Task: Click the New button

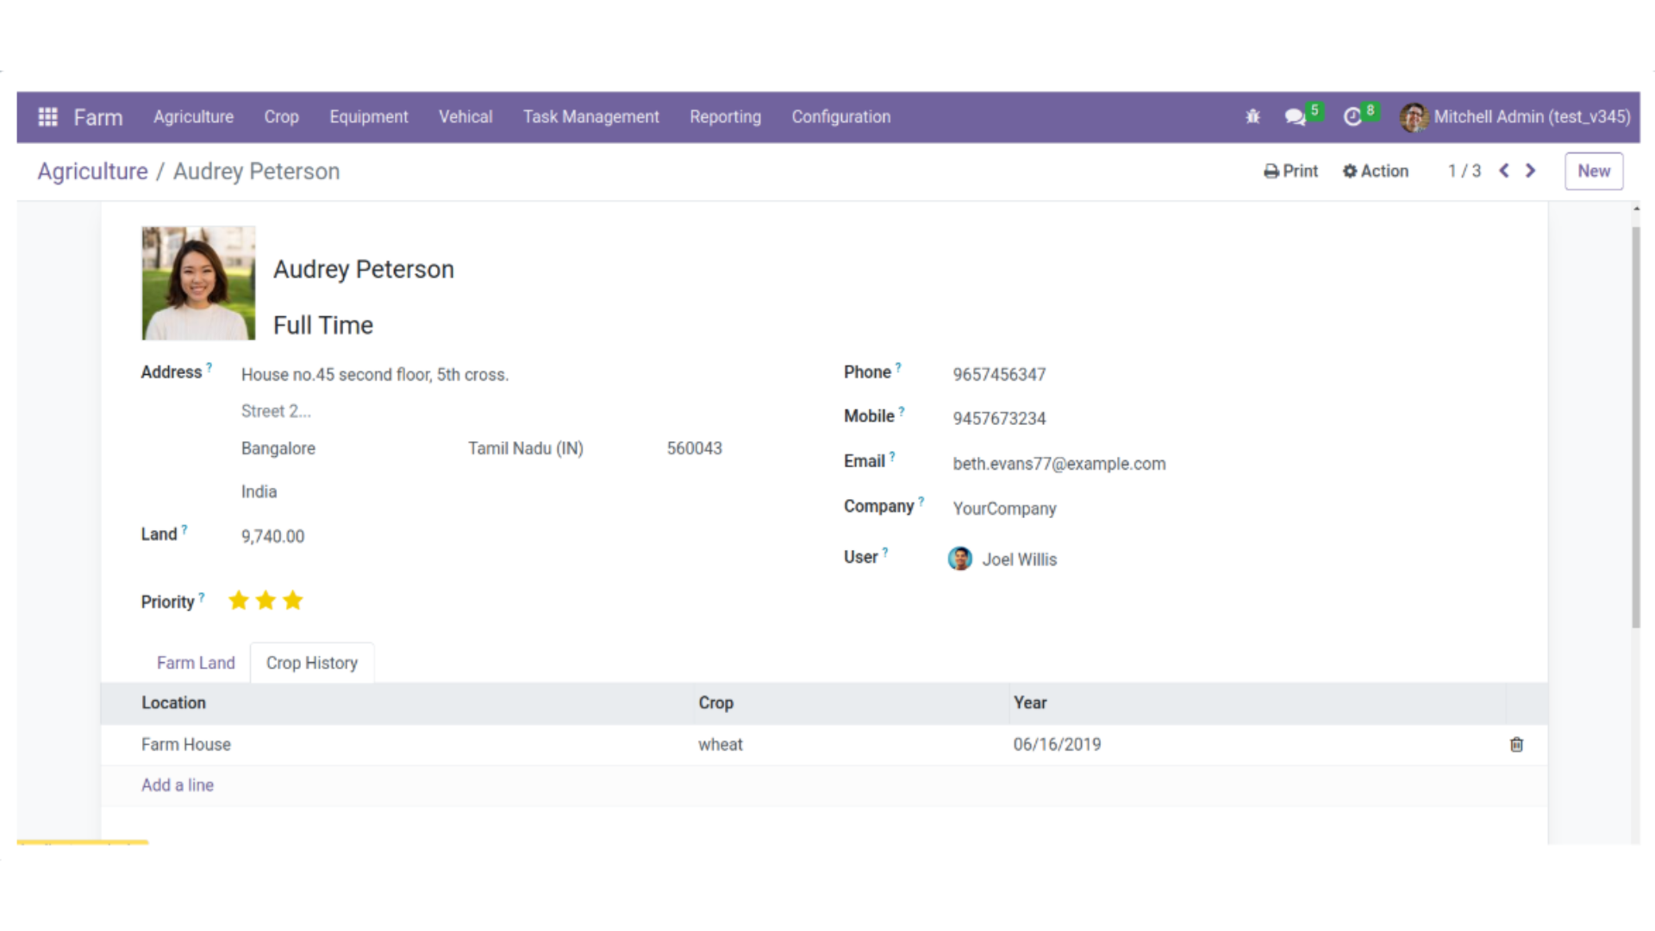Action: (1593, 171)
